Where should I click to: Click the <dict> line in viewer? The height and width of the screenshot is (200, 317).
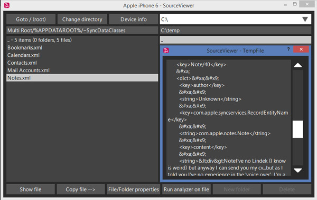pos(198,78)
